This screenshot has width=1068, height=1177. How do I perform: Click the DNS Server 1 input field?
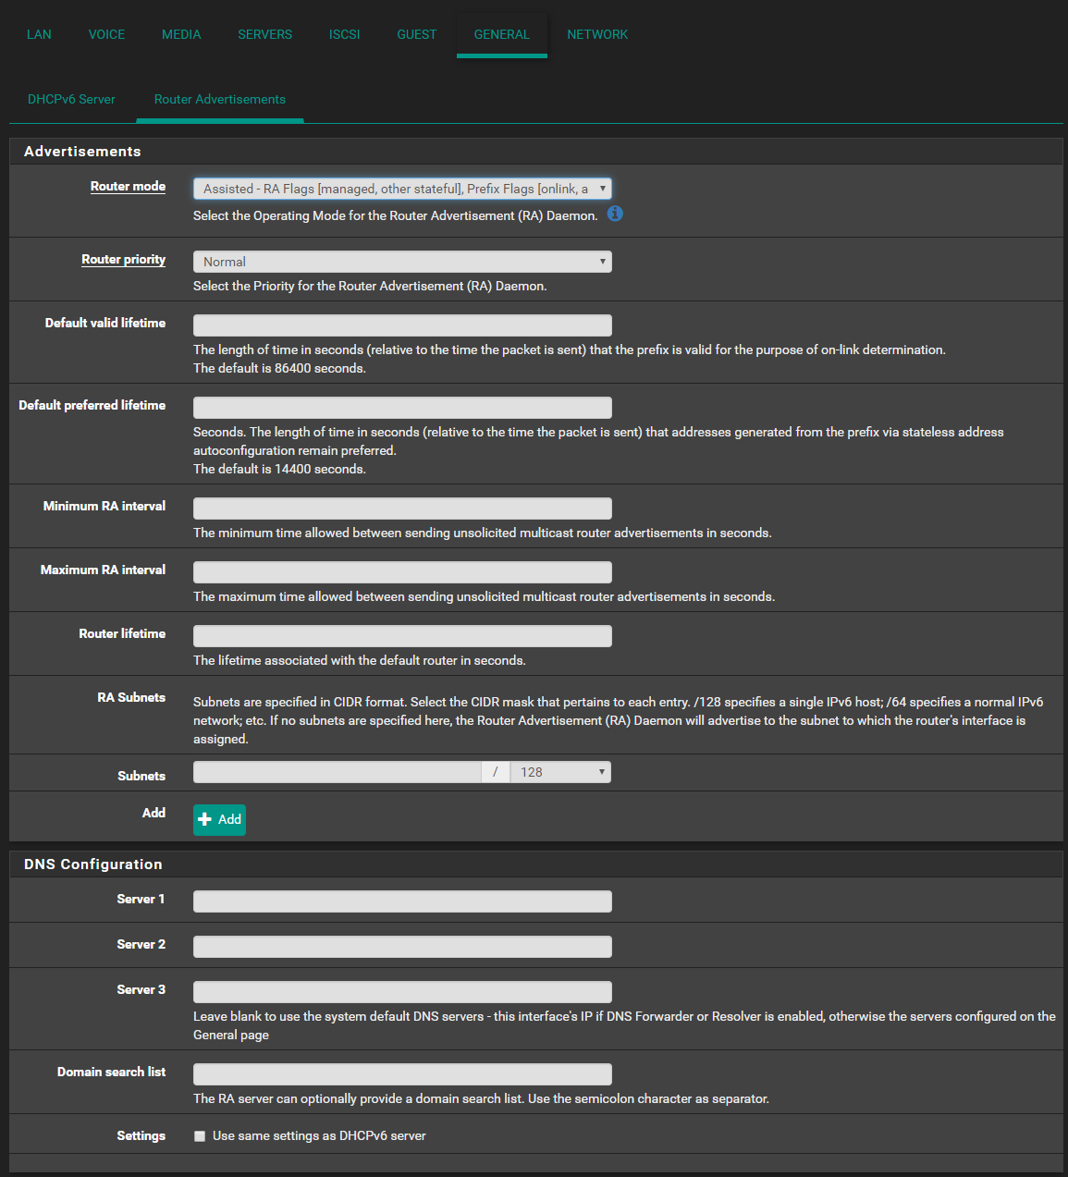point(402,901)
